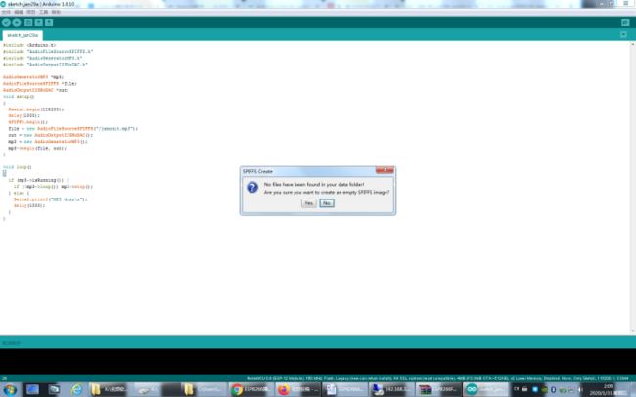
Task: Open the Serial Monitor magnifier icon
Action: [x=625, y=22]
